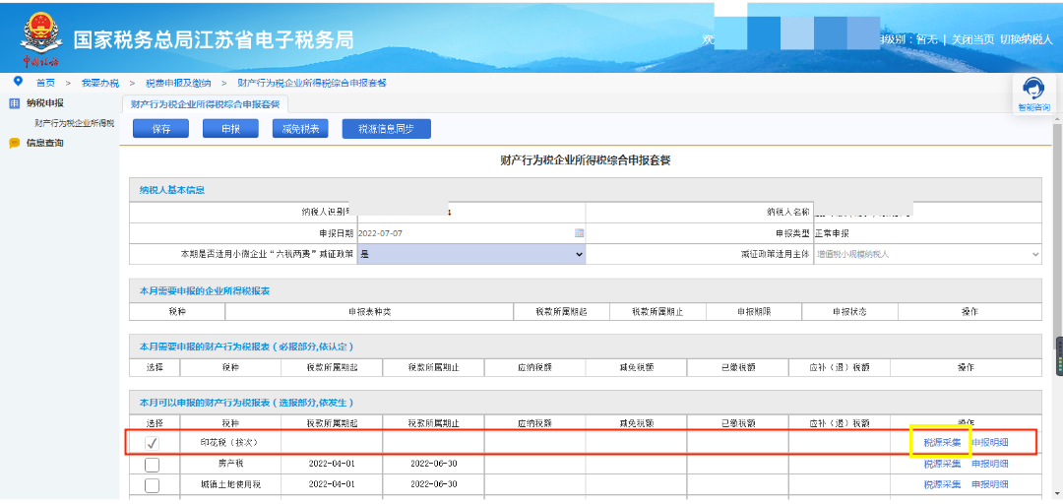The image size is (1063, 504).
Task: Select 财产行为税企业所得税 item in left sidebar
Action: point(74,124)
